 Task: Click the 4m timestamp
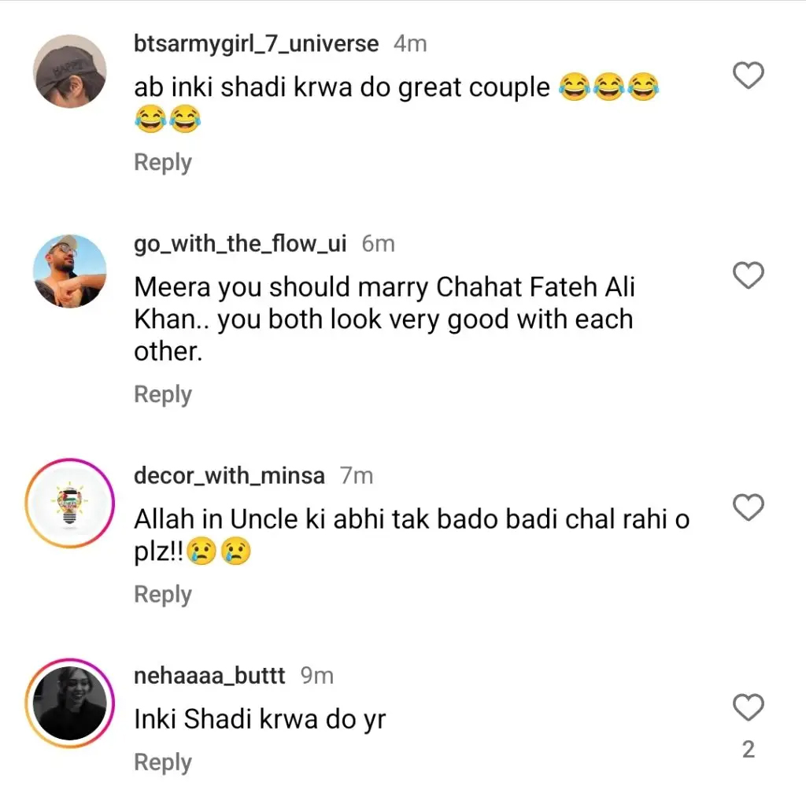click(x=410, y=44)
